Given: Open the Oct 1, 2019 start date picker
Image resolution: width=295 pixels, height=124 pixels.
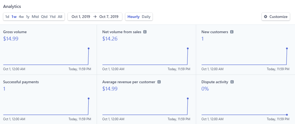Looking at the screenshot, I should pos(81,17).
